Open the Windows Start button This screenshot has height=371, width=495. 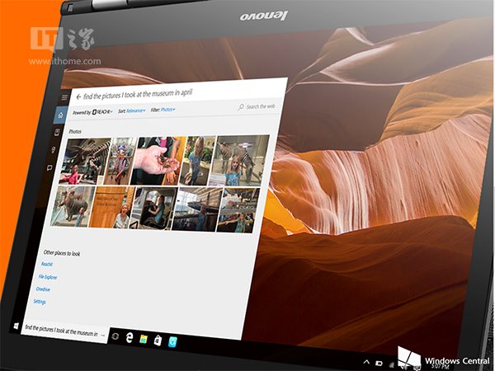pos(16,326)
